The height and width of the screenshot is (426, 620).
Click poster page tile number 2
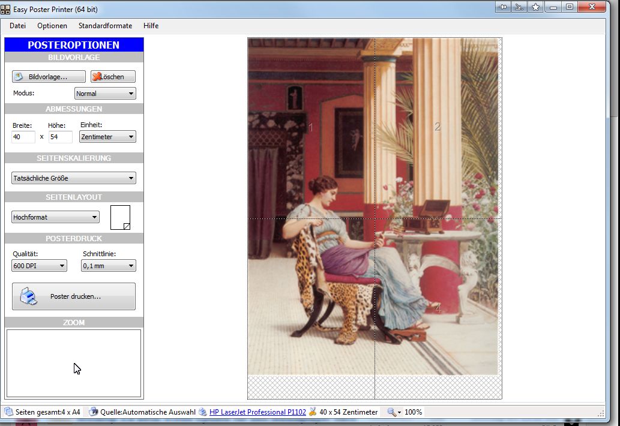tap(438, 128)
